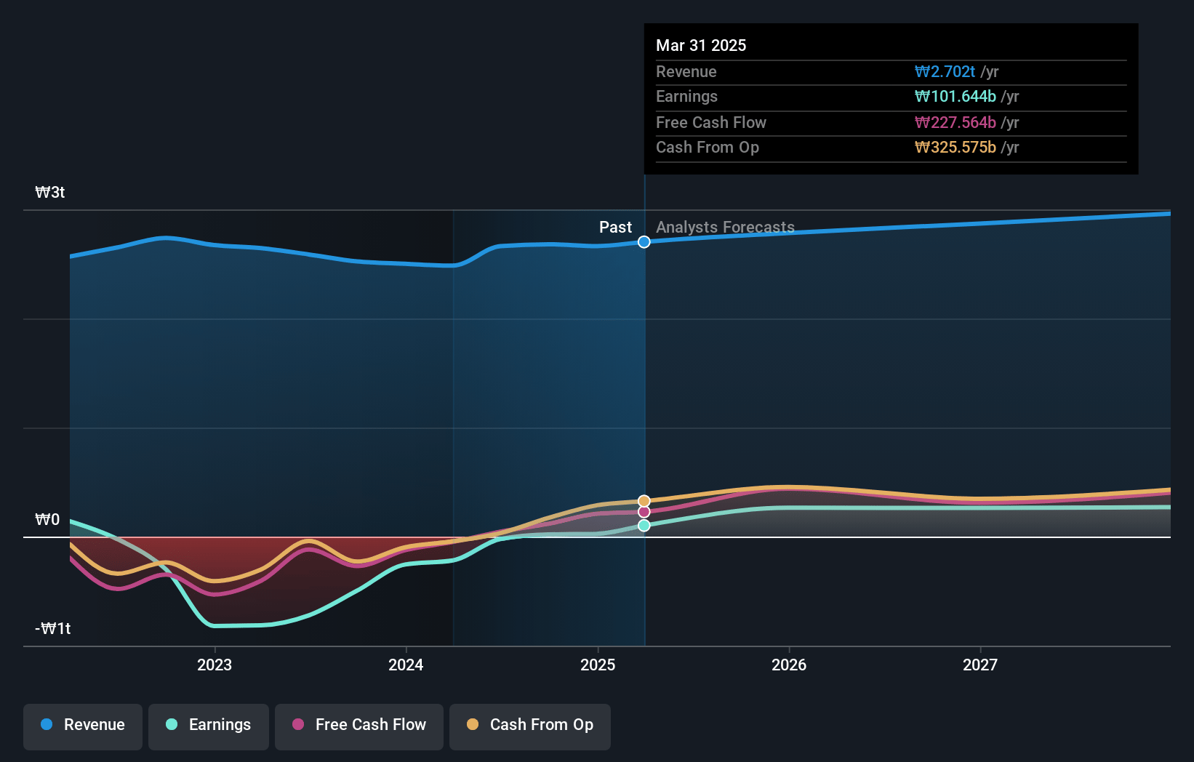Click the ₩0 y-axis label
This screenshot has height=762, width=1194.
coord(47,519)
